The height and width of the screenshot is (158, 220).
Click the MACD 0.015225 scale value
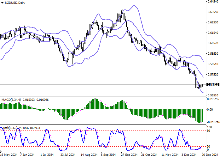(213, 99)
